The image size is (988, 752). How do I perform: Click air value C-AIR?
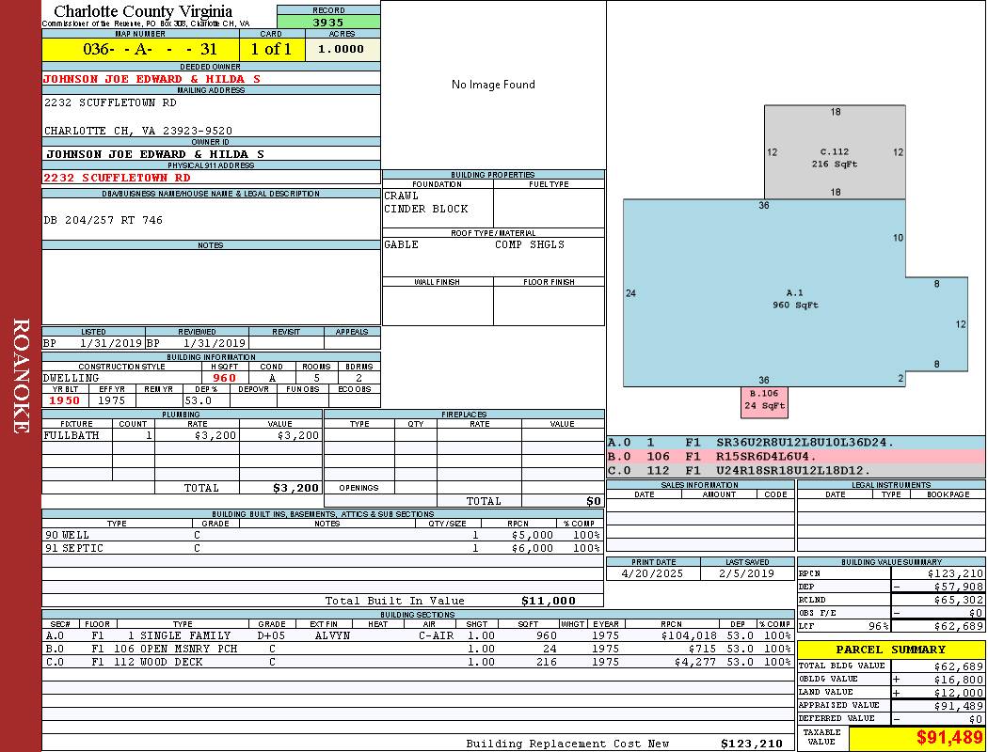tap(436, 636)
